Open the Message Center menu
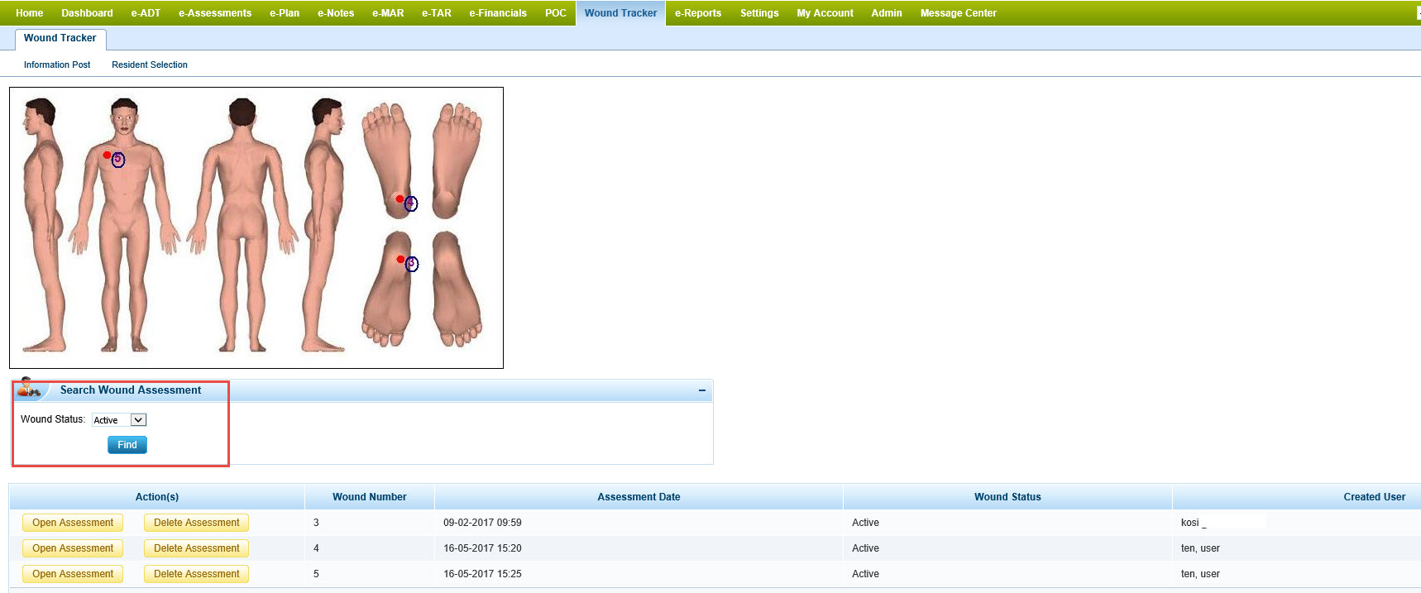This screenshot has width=1421, height=593. (x=958, y=13)
